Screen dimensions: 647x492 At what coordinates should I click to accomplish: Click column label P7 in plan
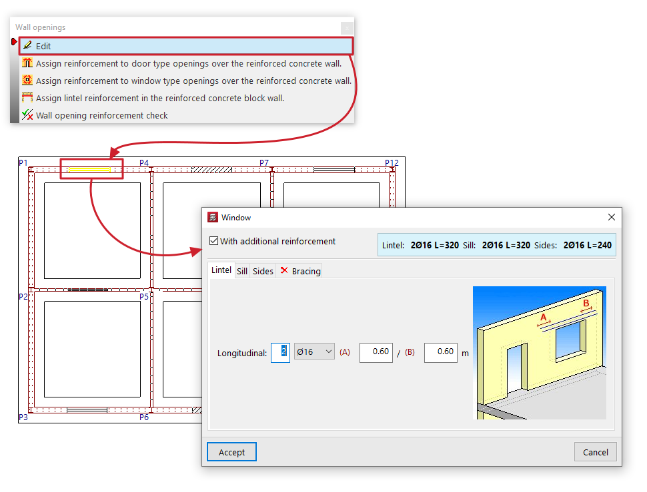264,162
